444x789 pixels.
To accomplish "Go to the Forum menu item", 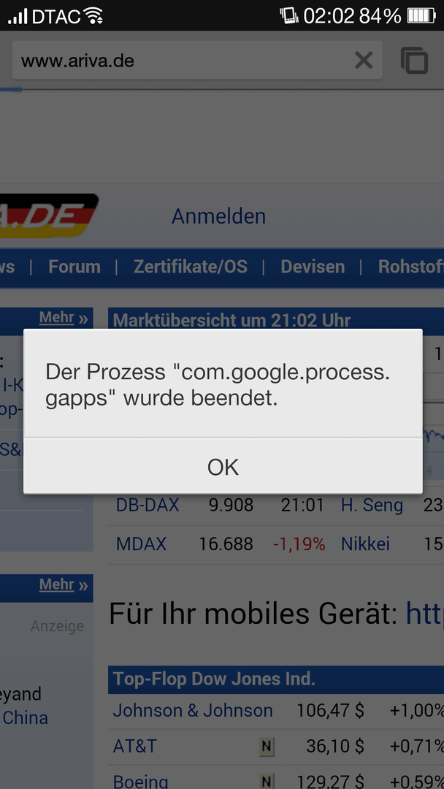I will point(74,267).
